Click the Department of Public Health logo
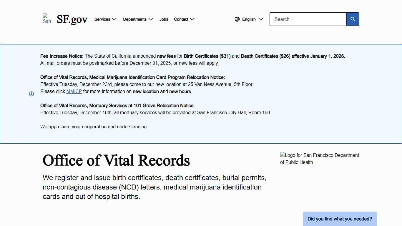The width and height of the screenshot is (402, 226). (320, 159)
